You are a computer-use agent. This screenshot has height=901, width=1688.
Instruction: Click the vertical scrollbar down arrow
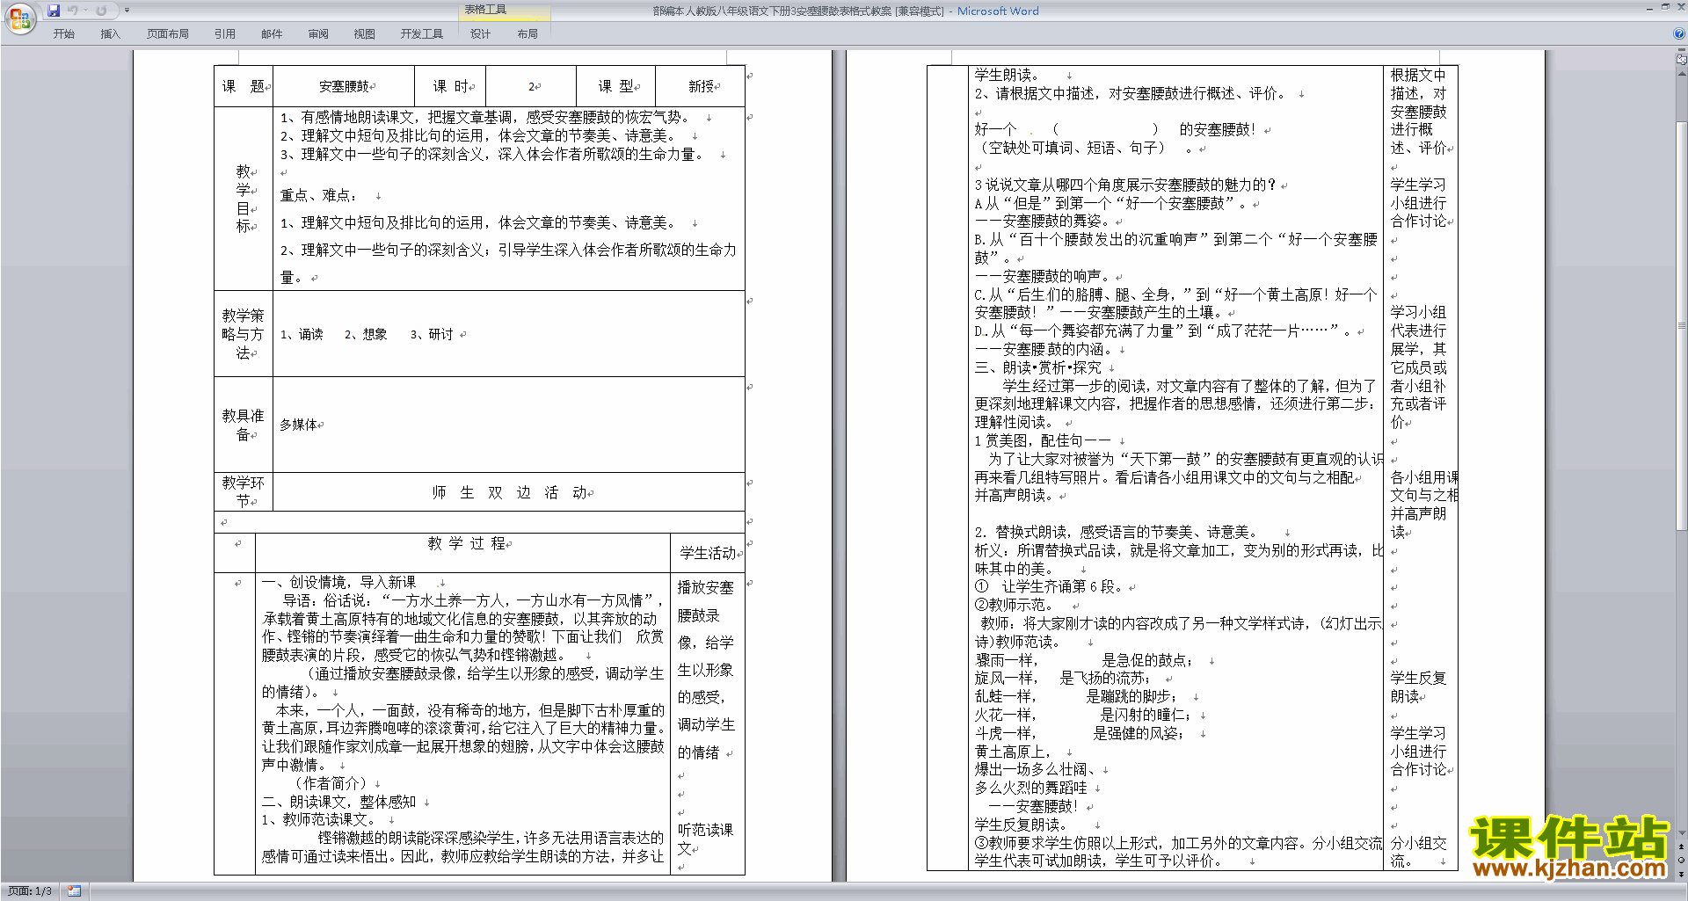(1682, 833)
